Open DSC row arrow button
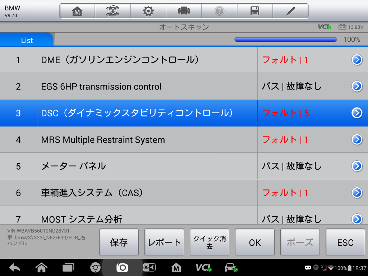The height and width of the screenshot is (276, 368). (x=357, y=113)
